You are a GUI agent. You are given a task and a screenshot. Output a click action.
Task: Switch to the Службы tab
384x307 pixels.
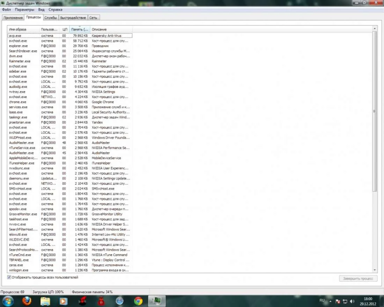point(51,18)
